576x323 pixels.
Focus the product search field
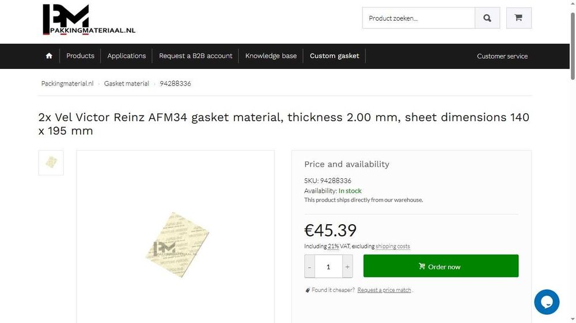(x=419, y=18)
